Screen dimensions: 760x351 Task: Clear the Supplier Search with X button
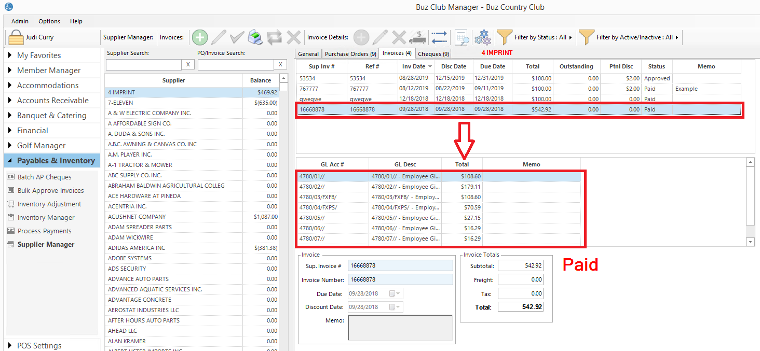pos(188,64)
